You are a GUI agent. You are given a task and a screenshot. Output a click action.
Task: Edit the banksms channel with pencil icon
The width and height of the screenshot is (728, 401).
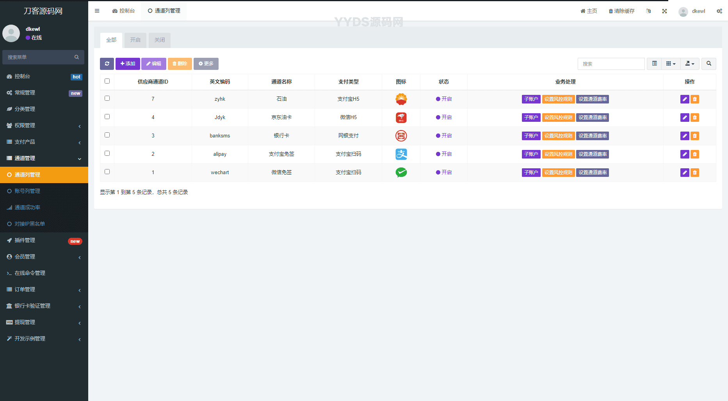tap(685, 136)
